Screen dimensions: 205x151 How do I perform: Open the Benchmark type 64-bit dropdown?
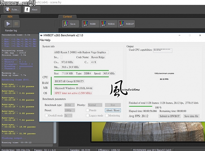tap(69, 105)
